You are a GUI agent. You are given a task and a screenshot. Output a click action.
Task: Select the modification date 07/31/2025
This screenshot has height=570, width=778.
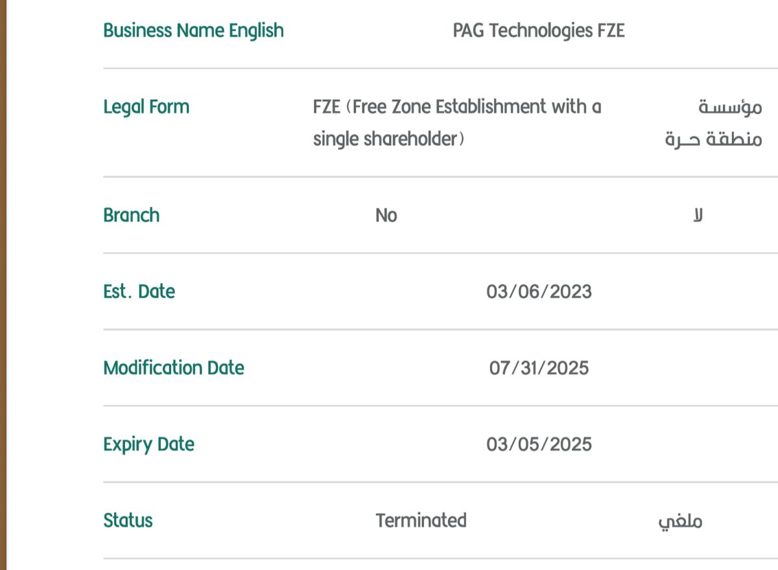[x=539, y=368]
